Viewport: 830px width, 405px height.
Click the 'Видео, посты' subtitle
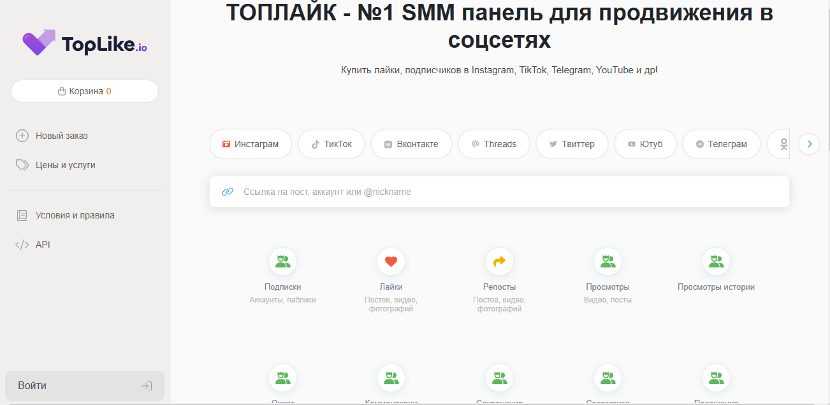click(x=608, y=300)
